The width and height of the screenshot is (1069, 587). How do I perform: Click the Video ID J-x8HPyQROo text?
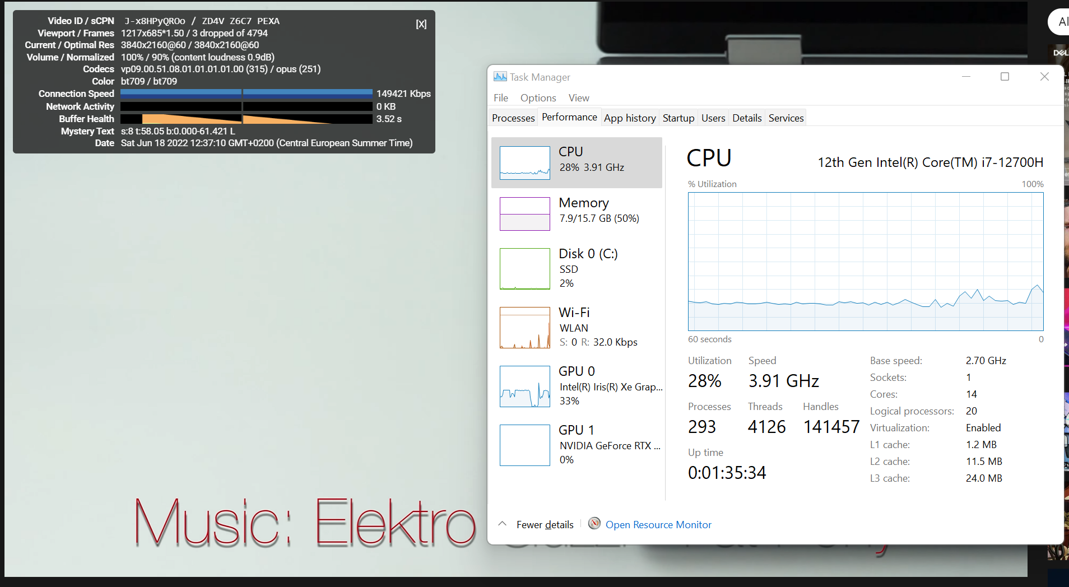click(x=155, y=21)
